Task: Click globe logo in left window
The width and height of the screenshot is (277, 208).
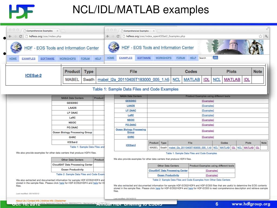Action: tap(16, 48)
